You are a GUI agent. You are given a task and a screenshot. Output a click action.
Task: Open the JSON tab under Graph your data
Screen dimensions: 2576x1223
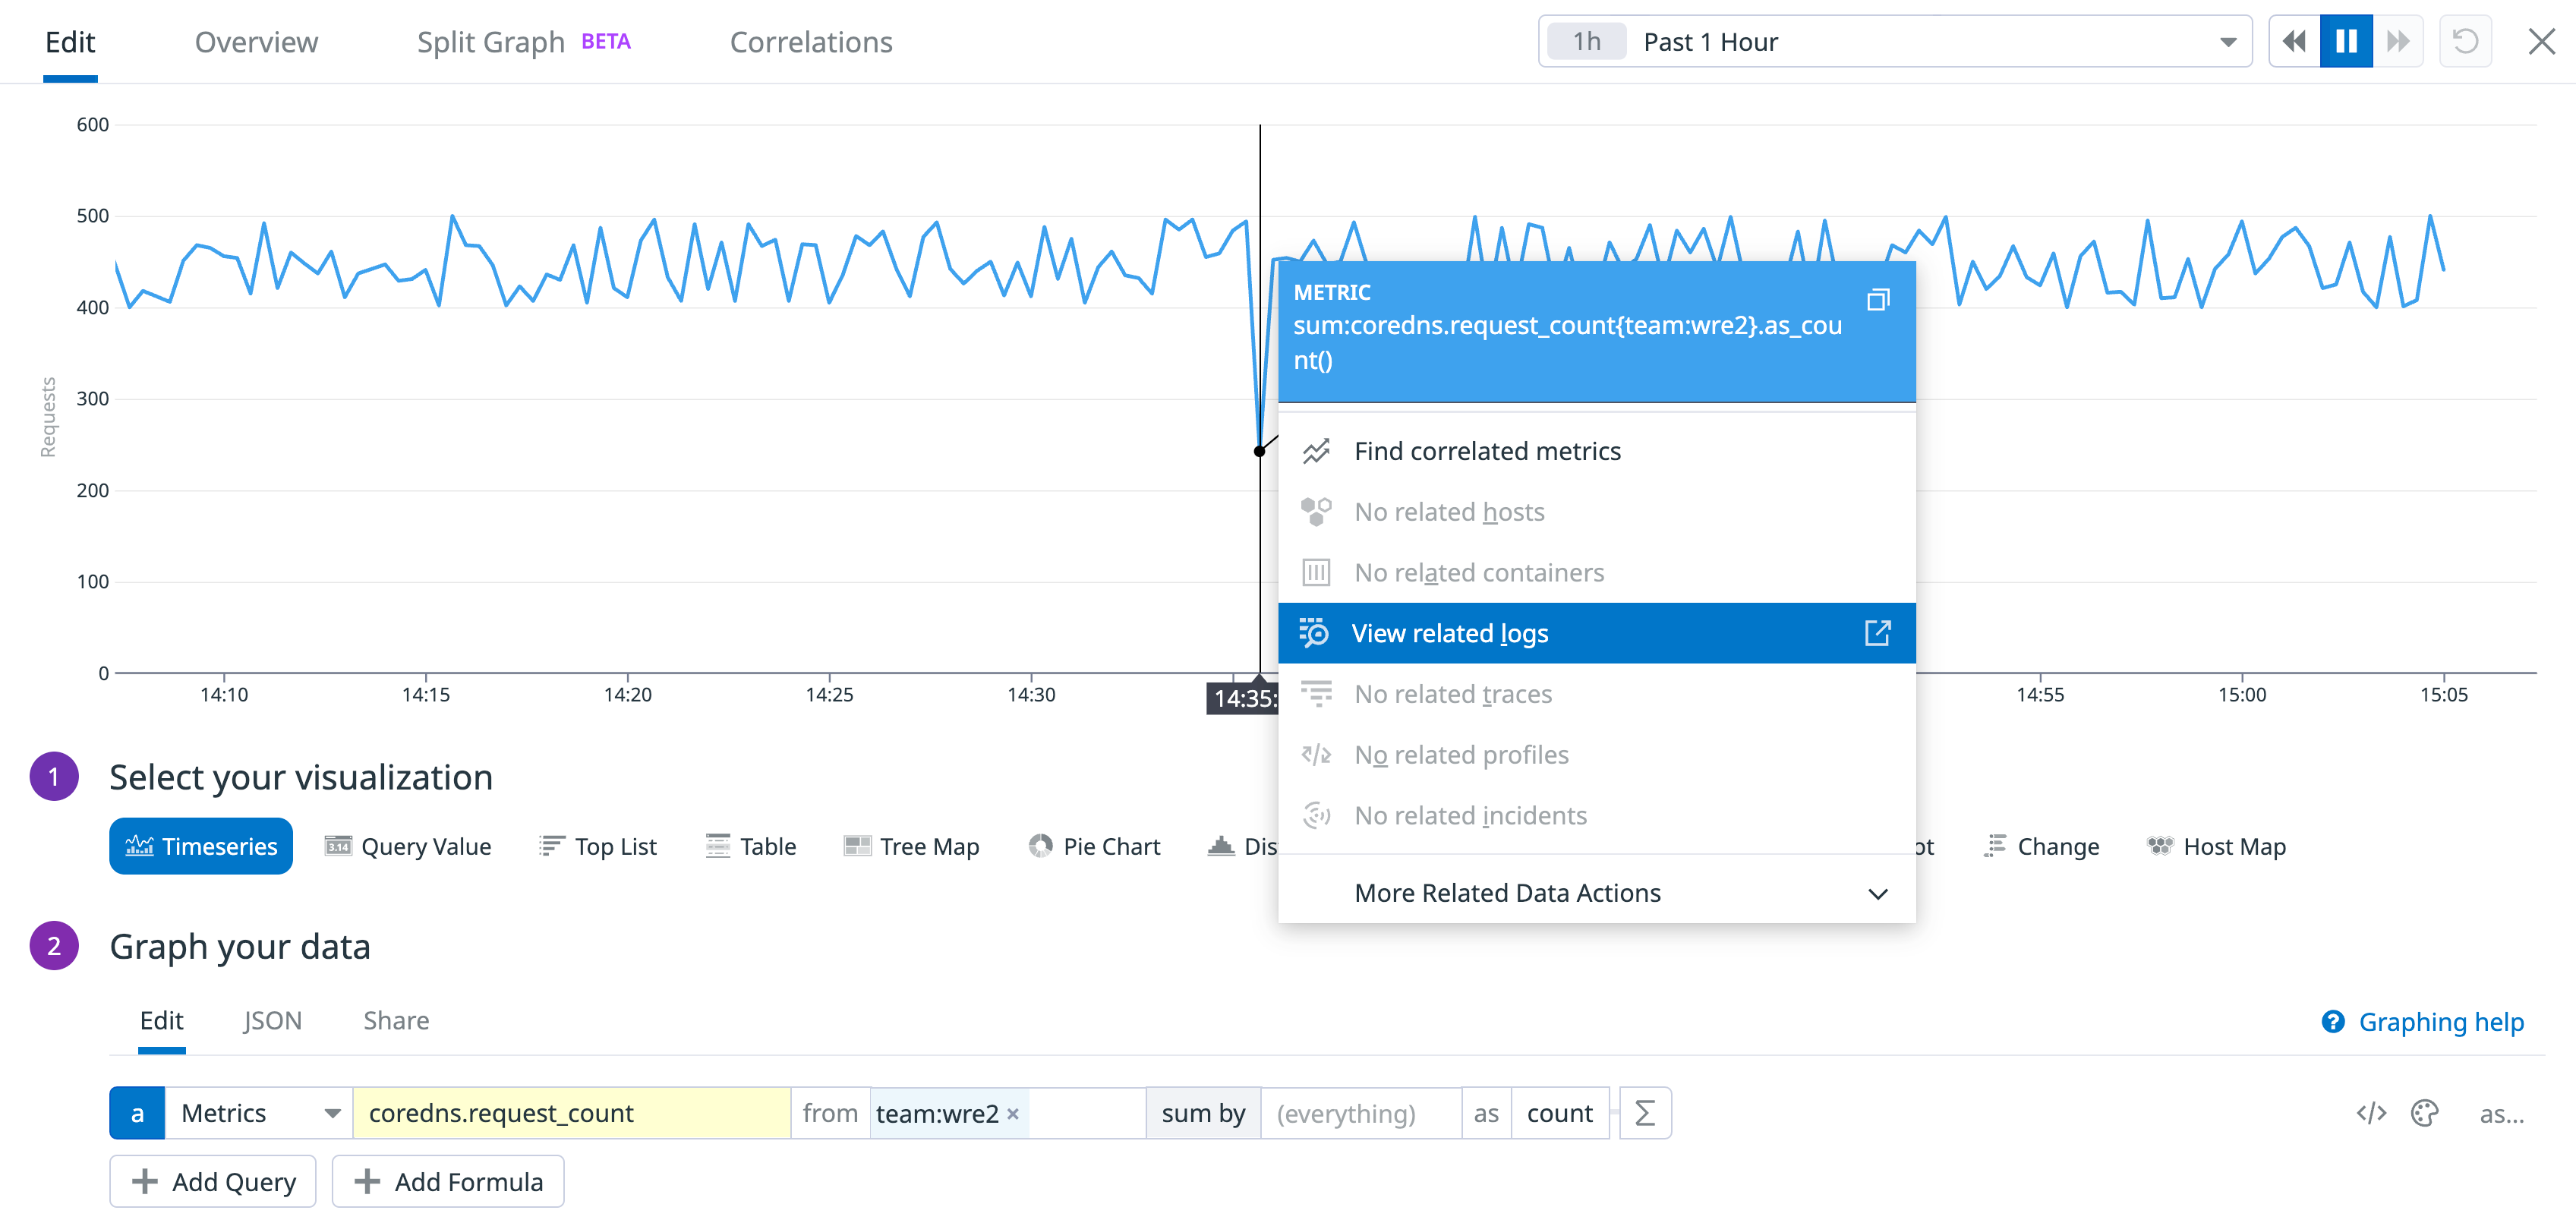(272, 1020)
